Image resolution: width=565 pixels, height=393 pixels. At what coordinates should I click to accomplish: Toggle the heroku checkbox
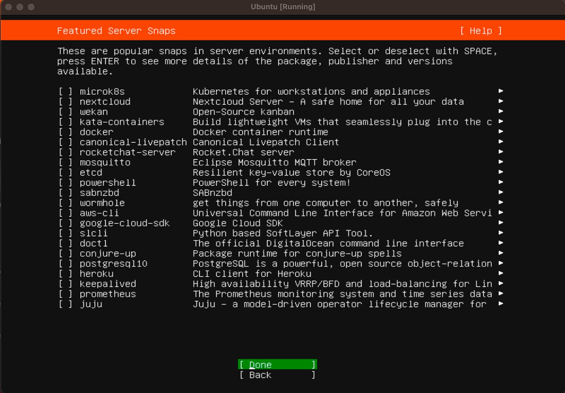pyautogui.click(x=66, y=274)
